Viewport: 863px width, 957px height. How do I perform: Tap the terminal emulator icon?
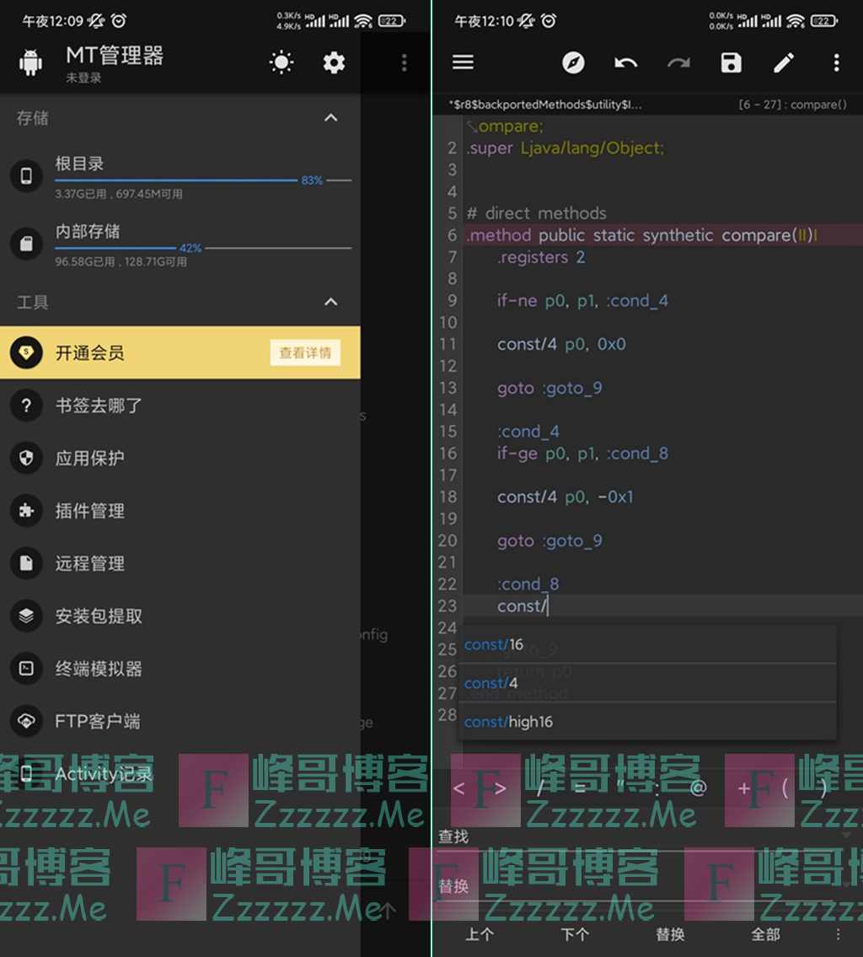tap(26, 669)
